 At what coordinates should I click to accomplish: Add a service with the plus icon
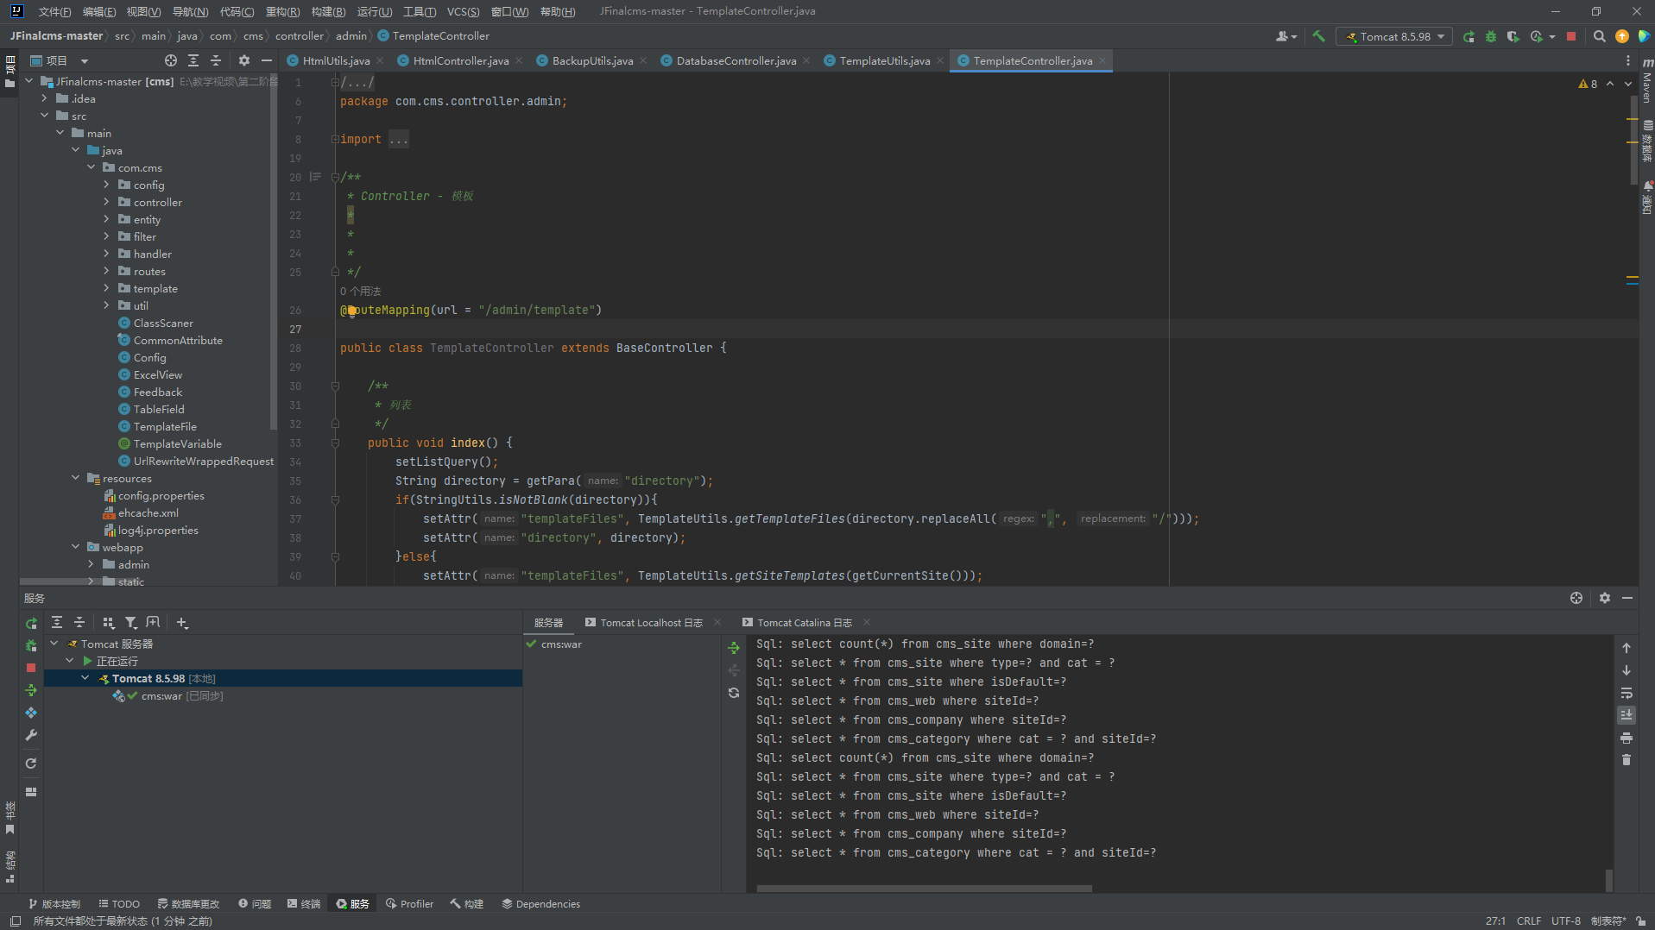tap(182, 622)
